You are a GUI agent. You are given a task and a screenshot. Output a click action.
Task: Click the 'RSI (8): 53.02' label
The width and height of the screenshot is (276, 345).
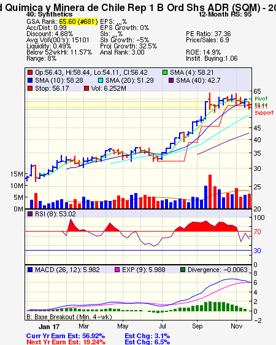(x=55, y=214)
